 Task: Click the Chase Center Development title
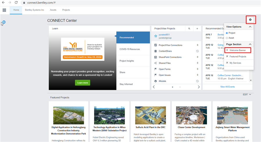(191, 127)
